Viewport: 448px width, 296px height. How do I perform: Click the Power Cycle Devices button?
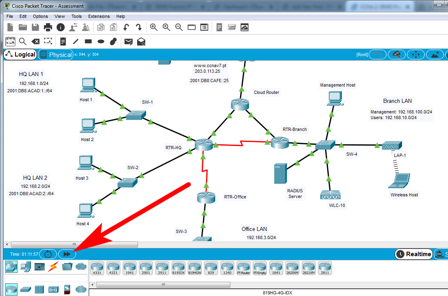tap(48, 254)
